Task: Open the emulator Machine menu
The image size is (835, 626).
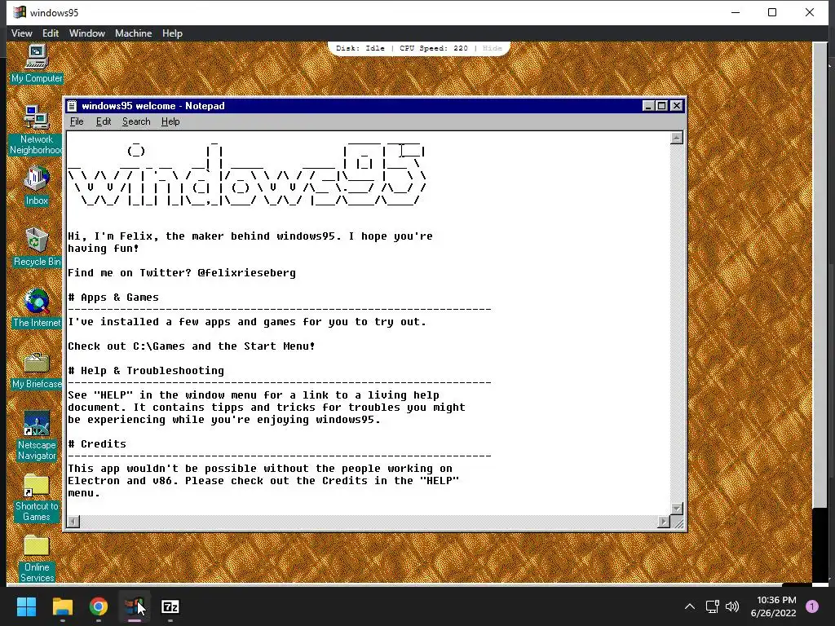Action: pos(133,33)
